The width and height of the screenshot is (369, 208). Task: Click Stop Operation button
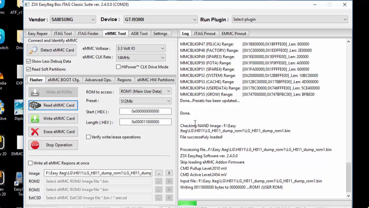(53, 145)
